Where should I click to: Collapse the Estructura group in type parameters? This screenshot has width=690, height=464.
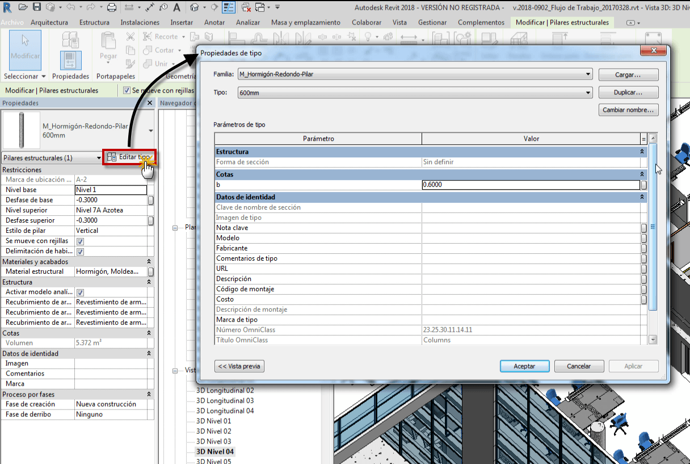point(642,152)
